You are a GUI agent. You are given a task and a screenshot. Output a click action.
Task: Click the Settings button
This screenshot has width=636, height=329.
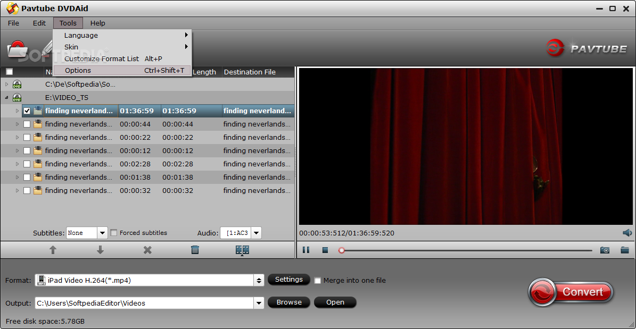(x=289, y=280)
